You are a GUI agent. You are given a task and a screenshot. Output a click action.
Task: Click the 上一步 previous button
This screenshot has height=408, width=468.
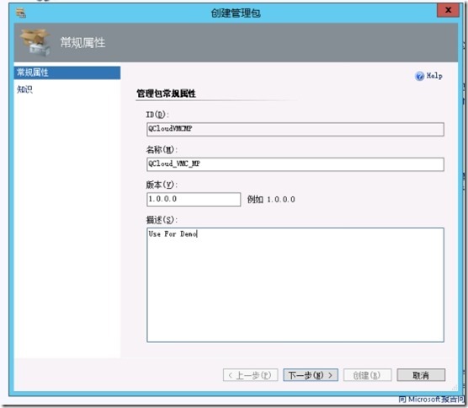coord(251,375)
